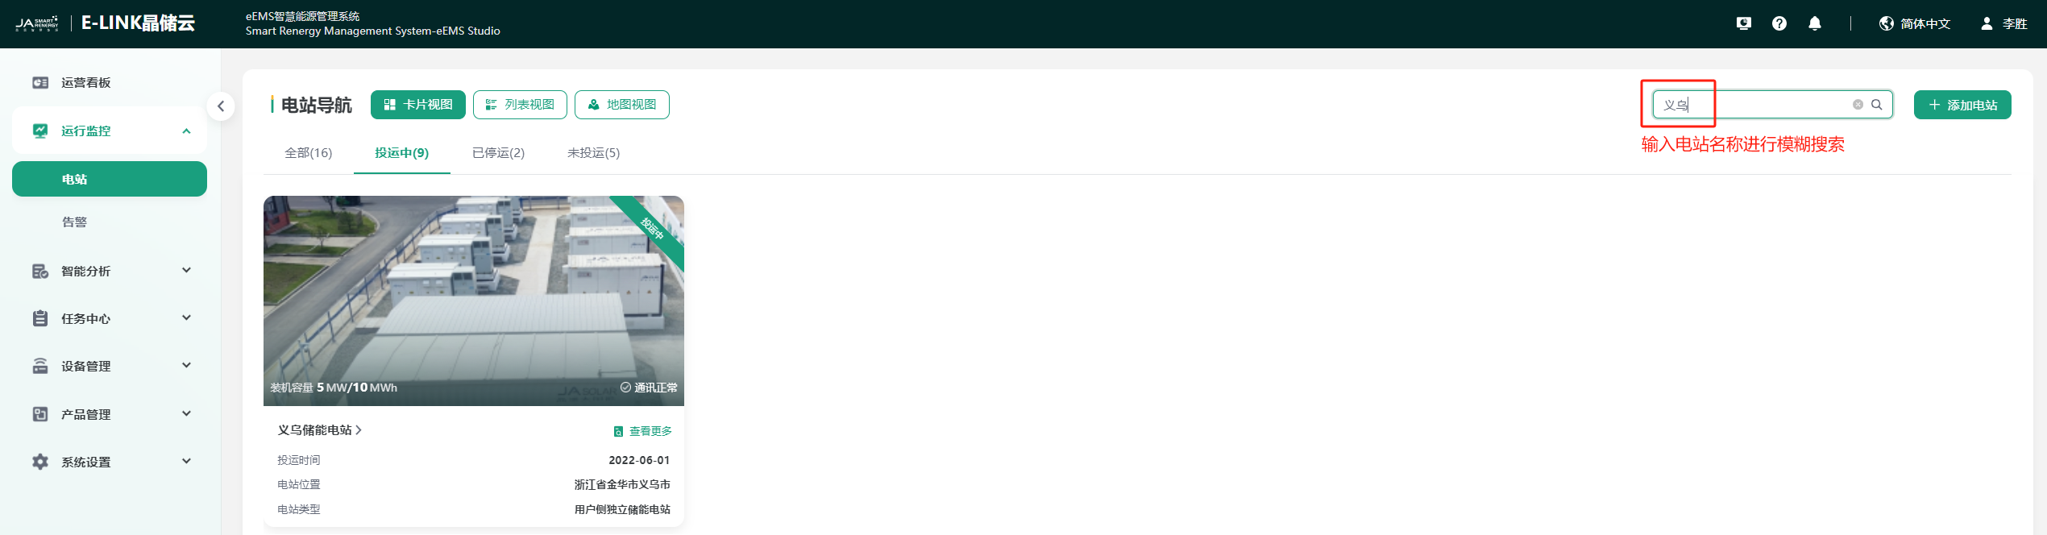2047x535 pixels.
Task: Click the user profile icon 李胜
Action: [x=2003, y=23]
